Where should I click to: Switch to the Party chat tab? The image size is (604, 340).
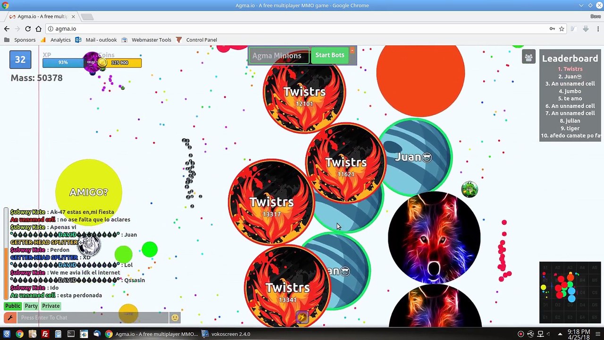click(x=31, y=306)
